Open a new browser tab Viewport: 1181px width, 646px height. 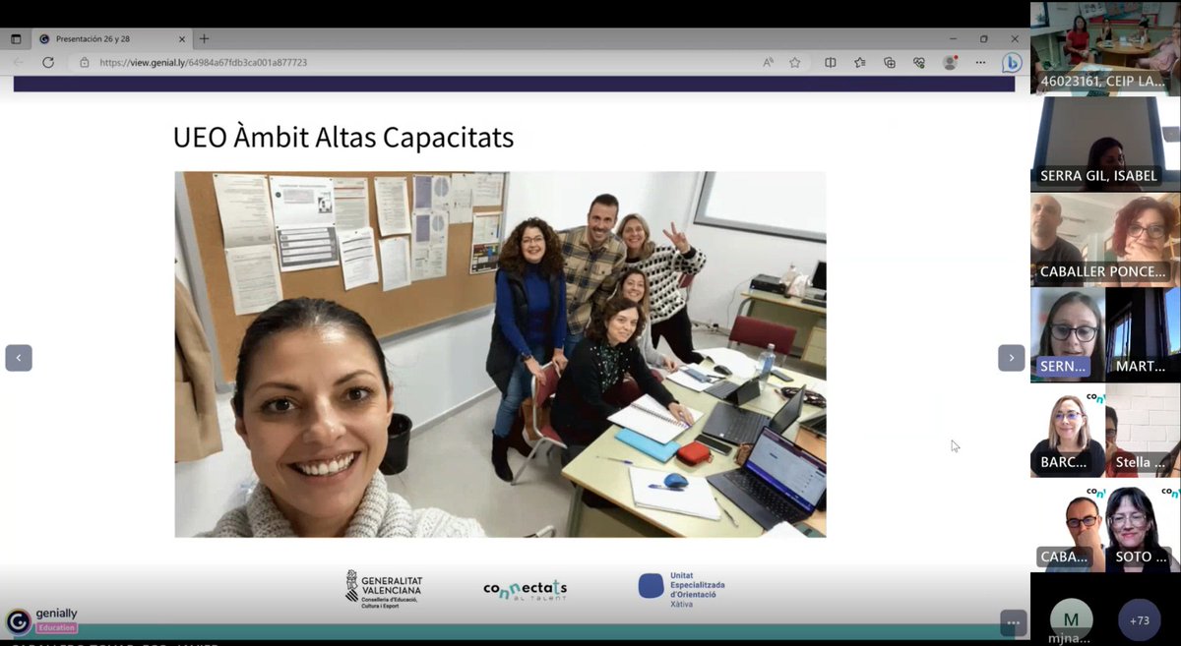pyautogui.click(x=204, y=39)
